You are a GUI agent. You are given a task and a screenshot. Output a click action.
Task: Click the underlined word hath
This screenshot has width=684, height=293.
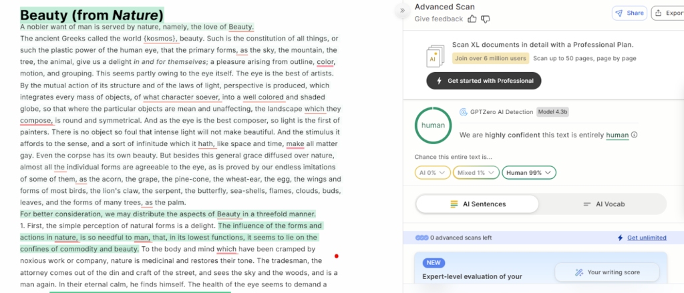[206, 144]
